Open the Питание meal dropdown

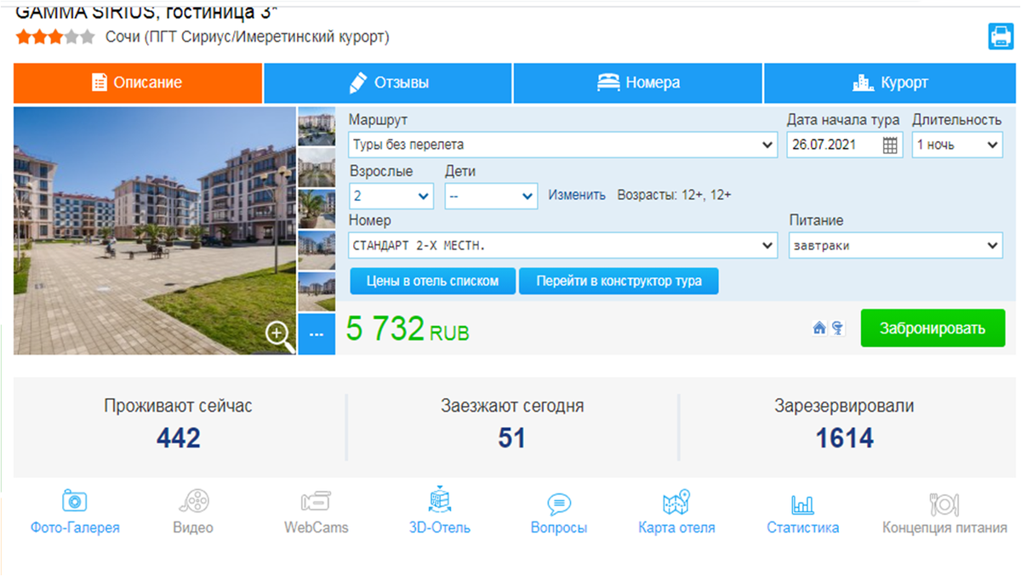click(896, 246)
